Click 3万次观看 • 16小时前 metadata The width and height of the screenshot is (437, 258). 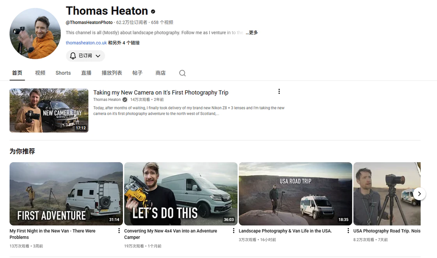point(257,240)
